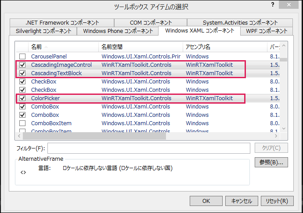Uncheck the CascadingTextBlock checkbox

(x=22, y=73)
